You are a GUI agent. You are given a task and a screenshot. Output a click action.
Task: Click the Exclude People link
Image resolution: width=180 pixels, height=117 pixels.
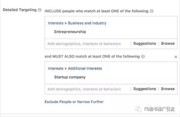click(x=58, y=102)
